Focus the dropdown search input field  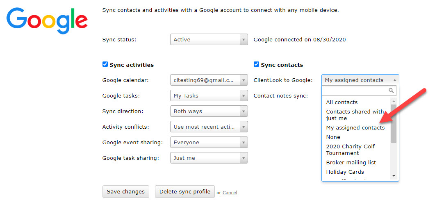point(359,91)
